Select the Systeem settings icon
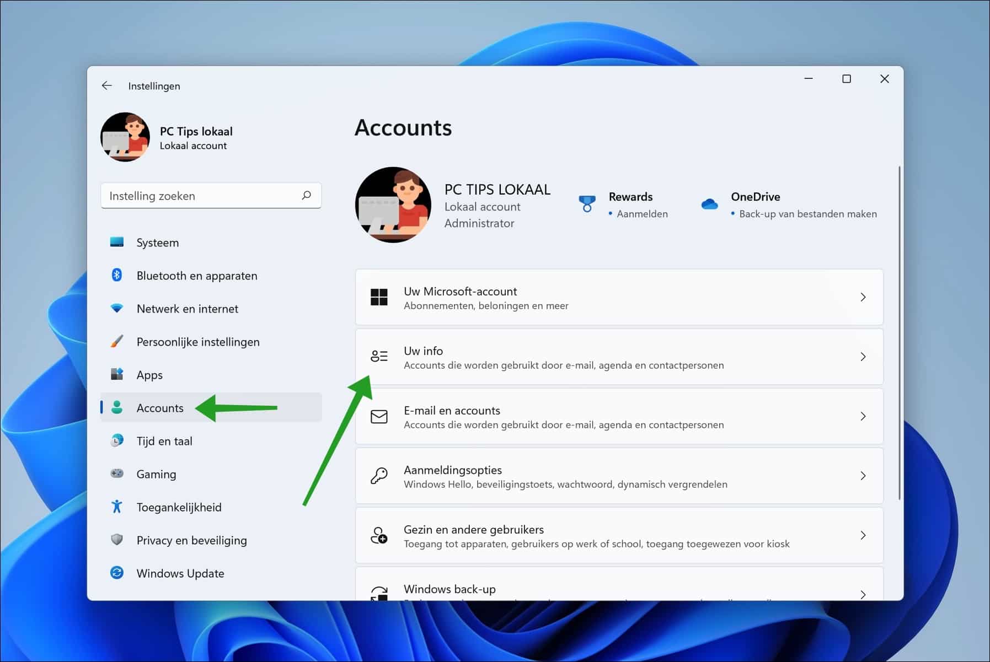The width and height of the screenshot is (990, 662). coord(117,243)
